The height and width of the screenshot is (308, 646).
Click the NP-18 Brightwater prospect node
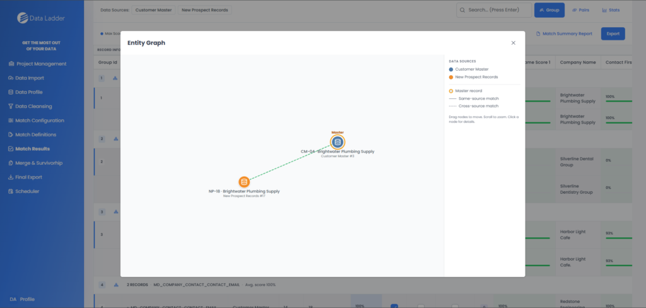(x=244, y=182)
